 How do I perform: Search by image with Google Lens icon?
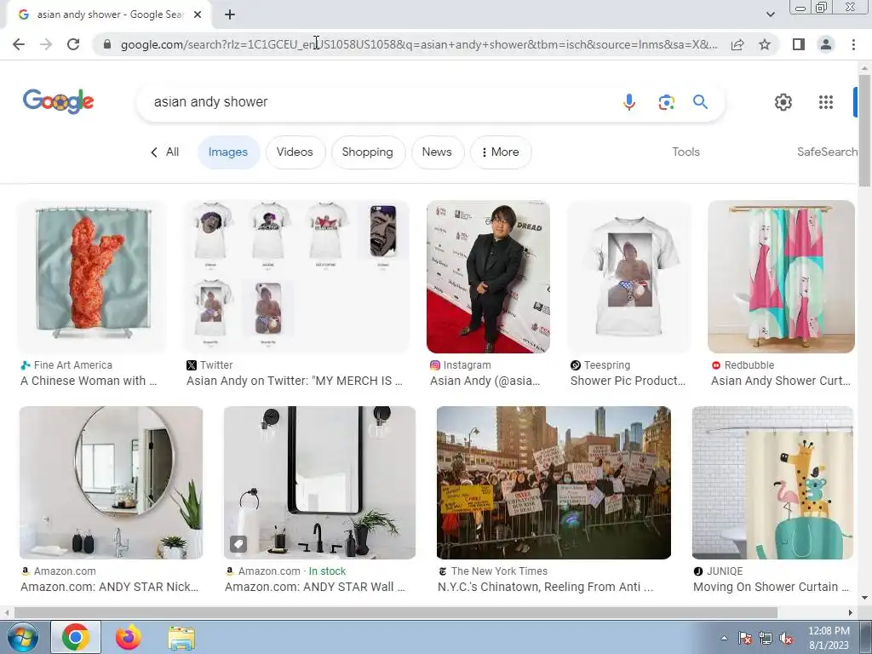(x=666, y=102)
